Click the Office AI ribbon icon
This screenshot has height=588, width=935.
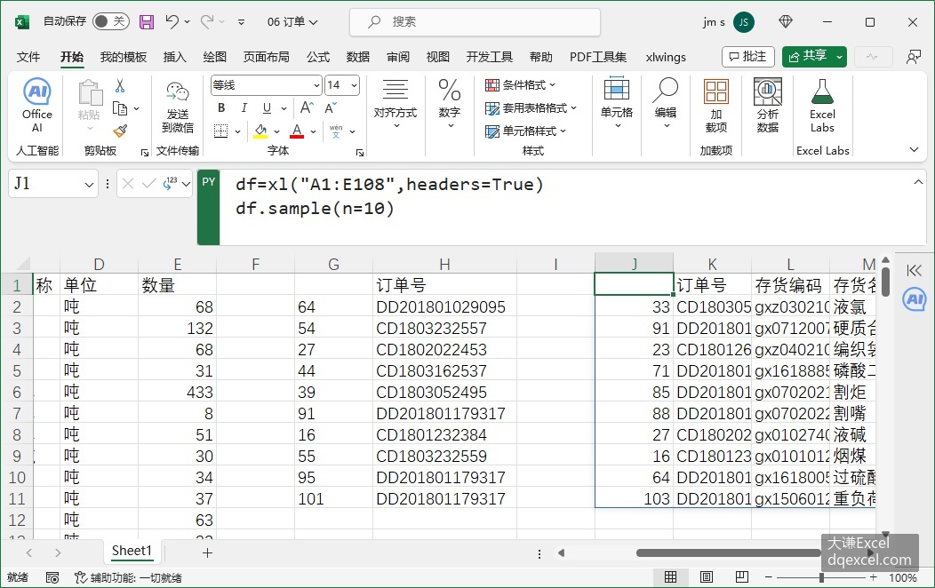[x=37, y=106]
